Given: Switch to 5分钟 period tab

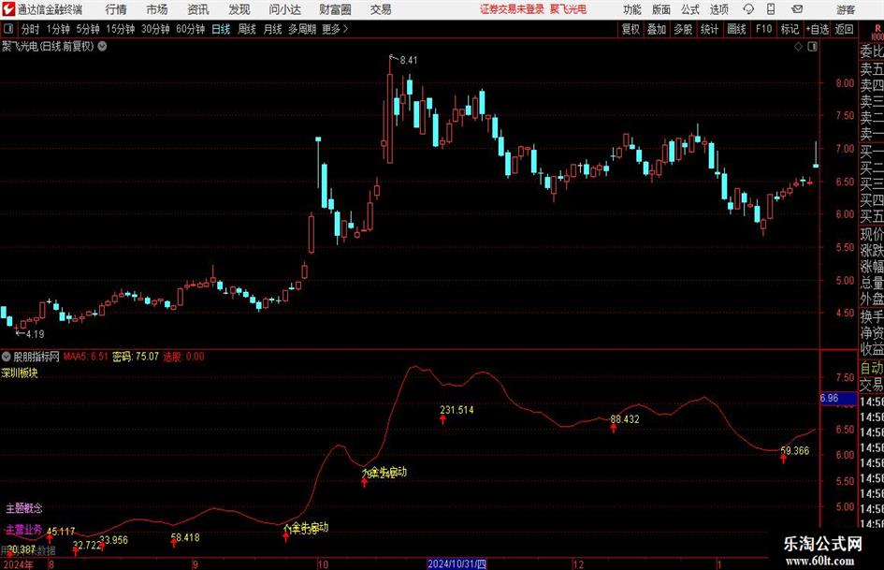Looking at the screenshot, I should (87, 29).
